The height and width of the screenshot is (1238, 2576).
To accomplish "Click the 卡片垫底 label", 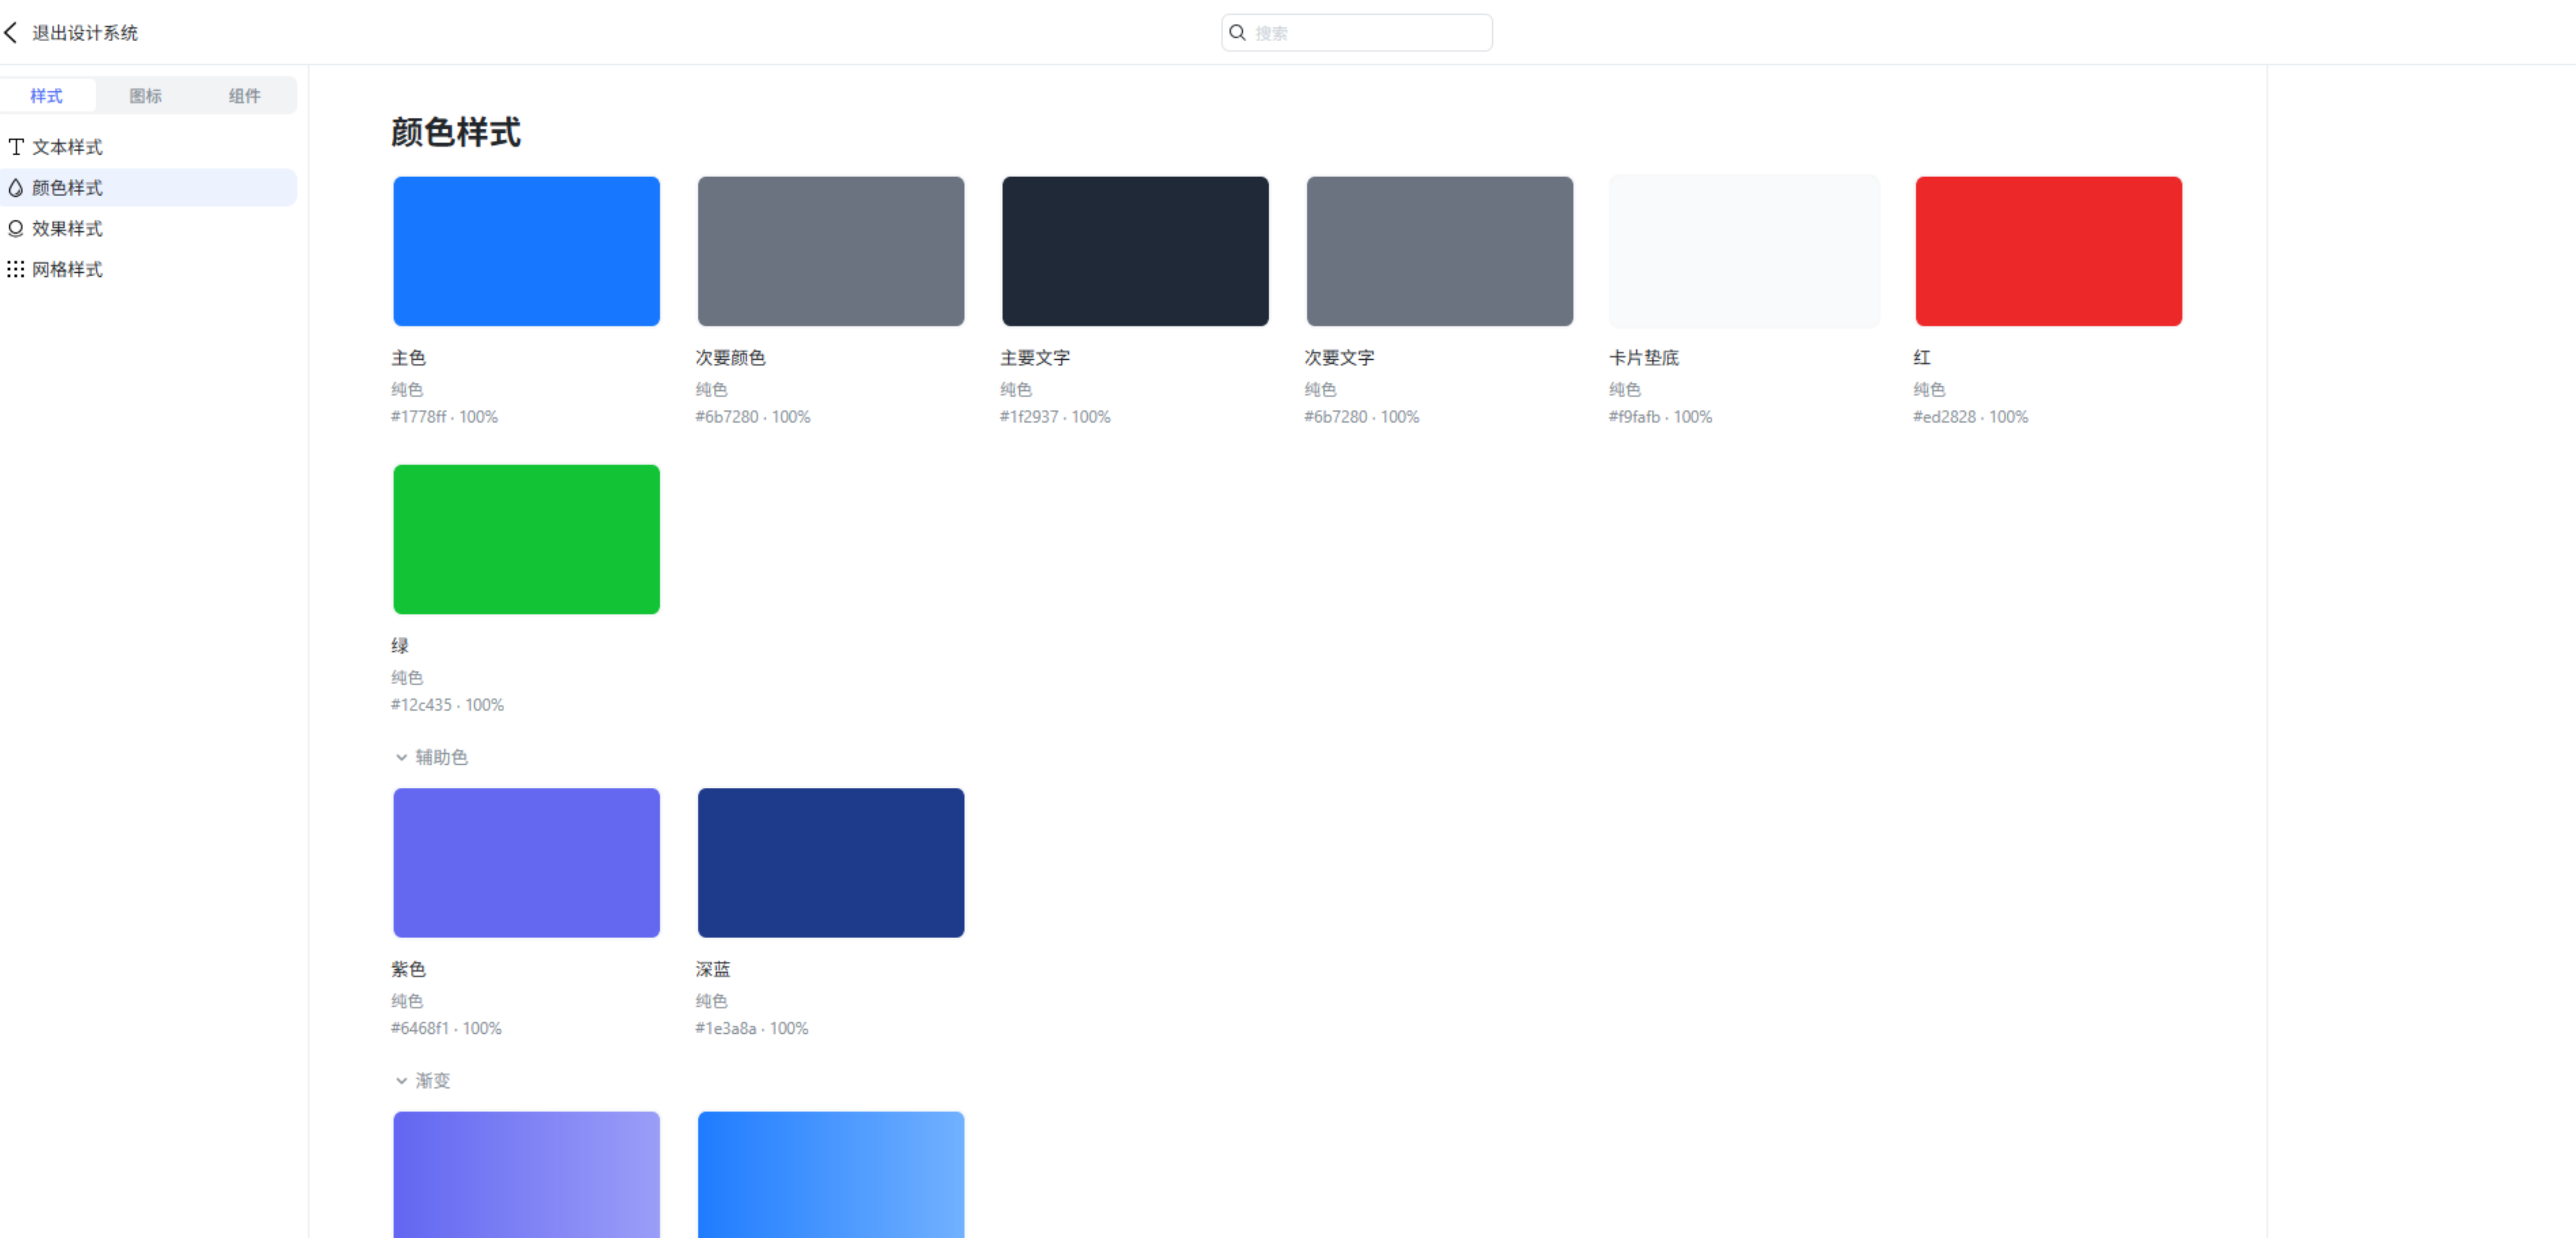I will (x=1644, y=358).
